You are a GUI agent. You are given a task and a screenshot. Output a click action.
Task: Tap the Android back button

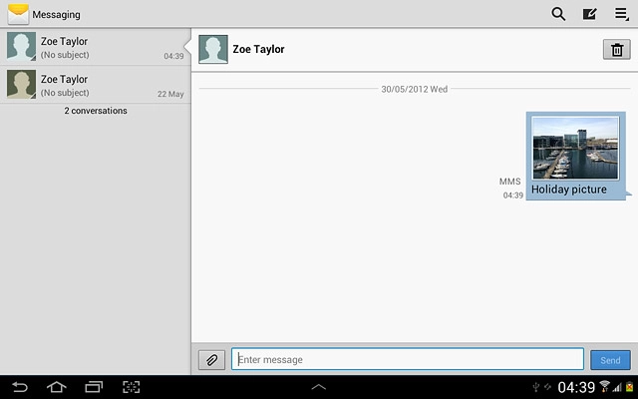point(20,387)
